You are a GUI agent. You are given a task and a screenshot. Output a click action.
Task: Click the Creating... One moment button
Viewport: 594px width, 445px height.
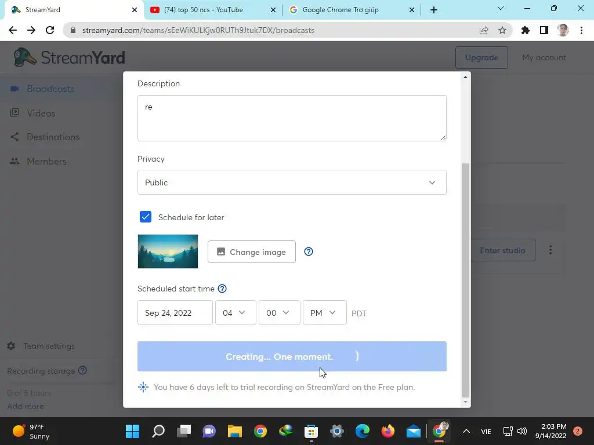[292, 356]
